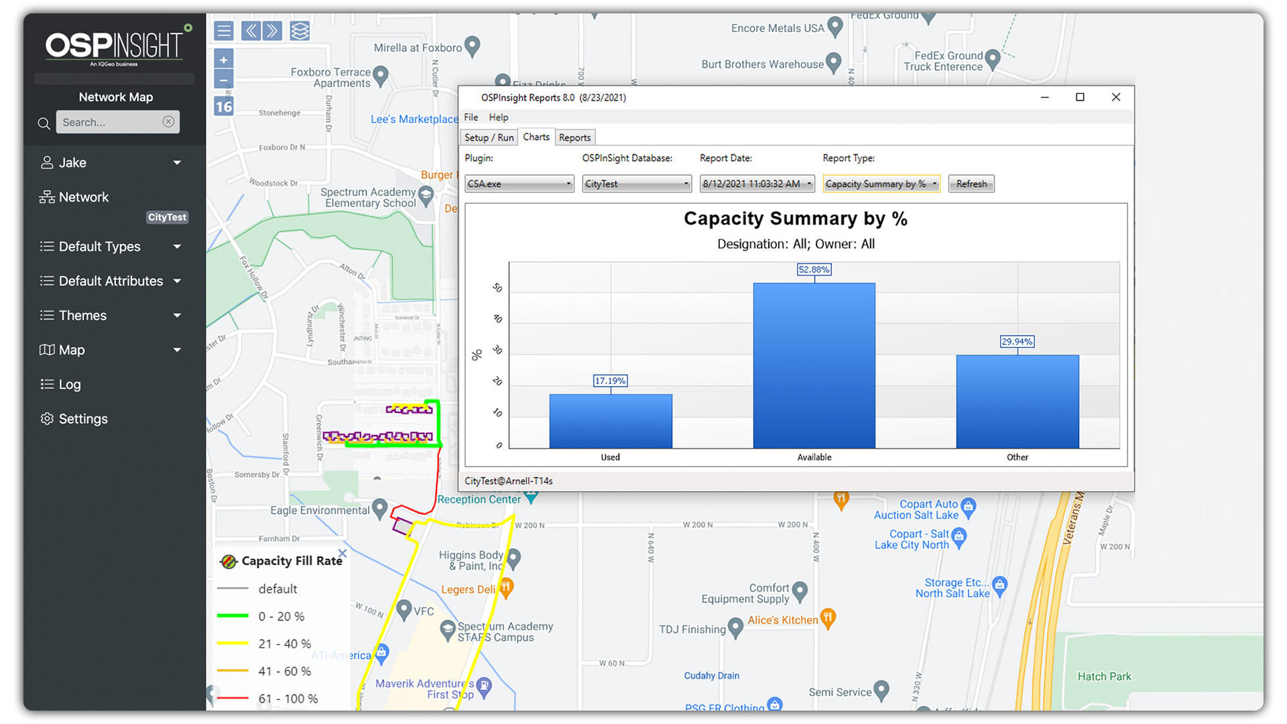Viewport: 1287px width, 724px height.
Task: Click the Lee's Marketplace map label
Action: point(414,119)
